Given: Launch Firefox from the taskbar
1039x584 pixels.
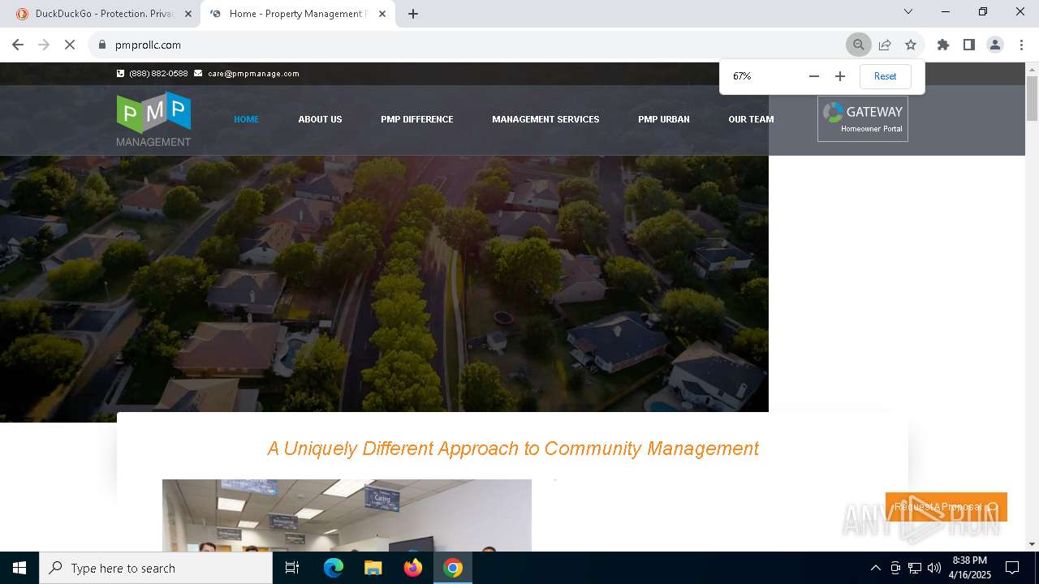Looking at the screenshot, I should (413, 568).
